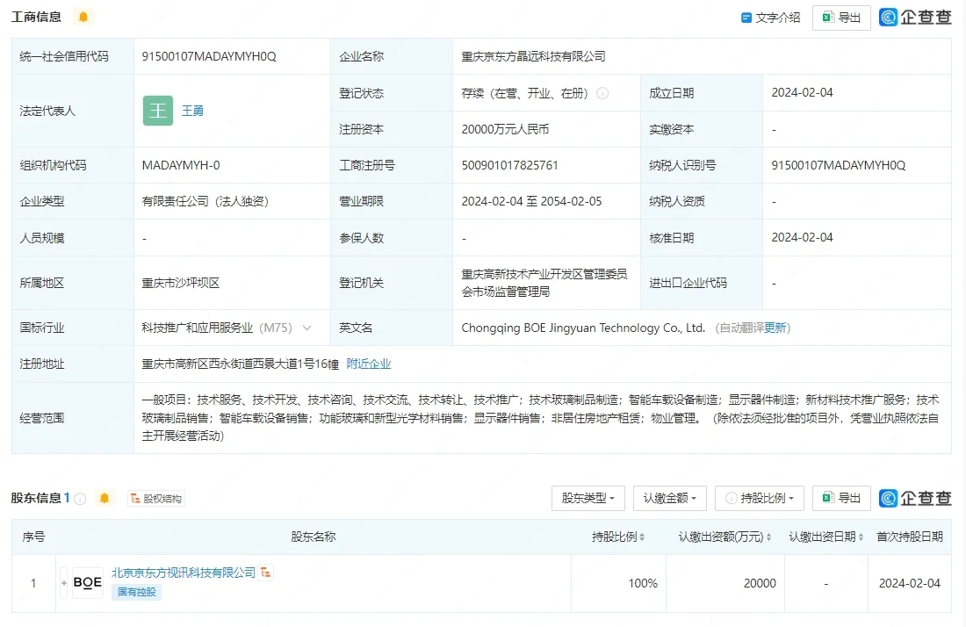966x627 pixels.
Task: Click the 王 avatar of the legal representative
Action: point(158,111)
